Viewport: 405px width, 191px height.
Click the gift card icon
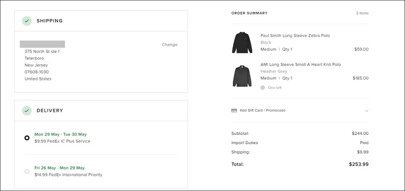(234, 111)
